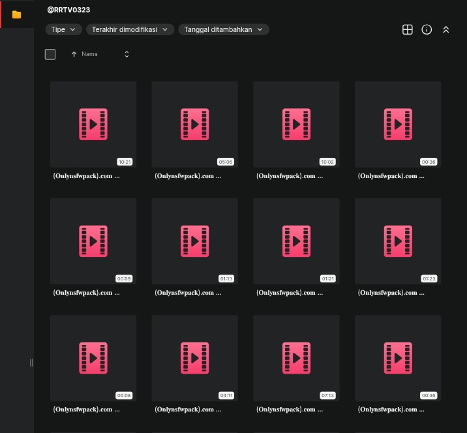Switch to the grid layout view icon
Viewport: 467px width, 433px height.
tap(407, 29)
